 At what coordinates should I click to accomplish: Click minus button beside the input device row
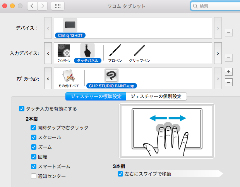click(229, 58)
